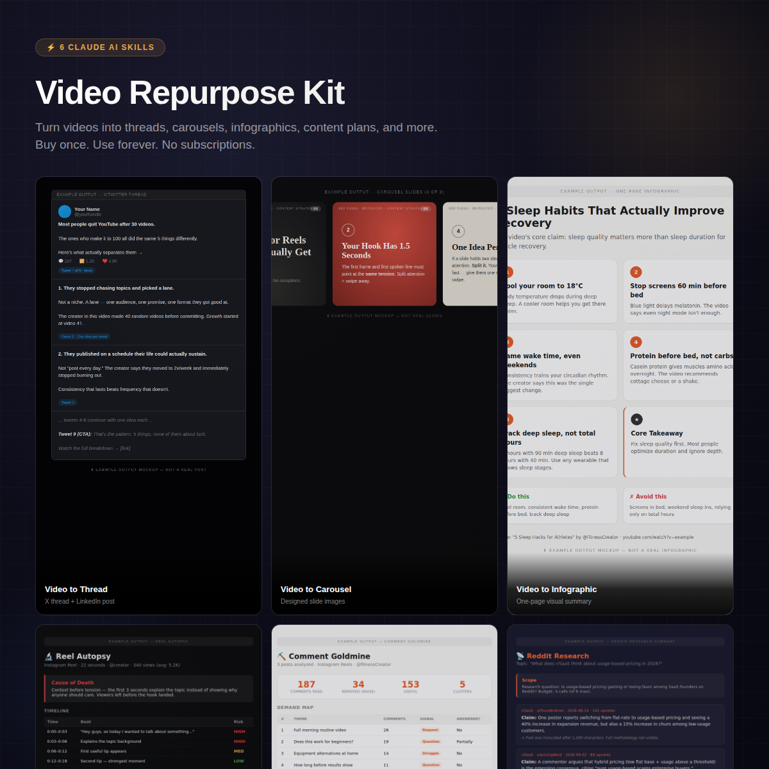Open the Video to Carousel card title
This screenshot has height=769, width=769.
[x=316, y=590]
